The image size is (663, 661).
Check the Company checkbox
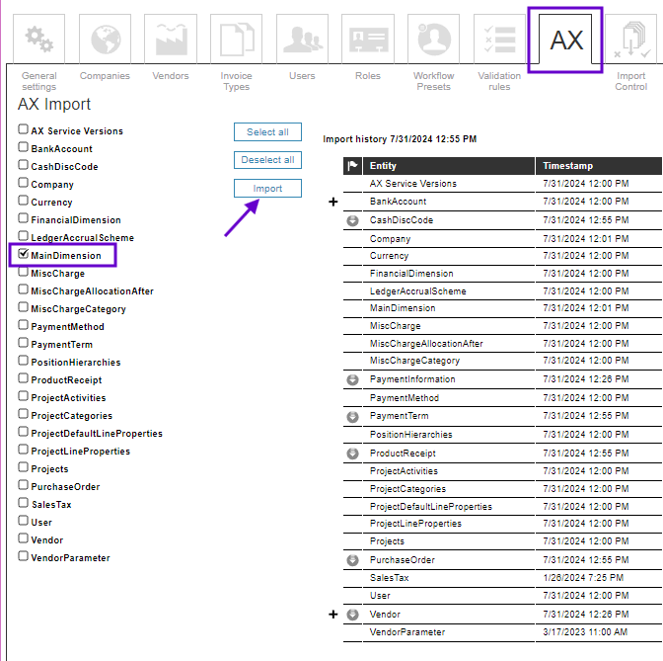(x=24, y=183)
